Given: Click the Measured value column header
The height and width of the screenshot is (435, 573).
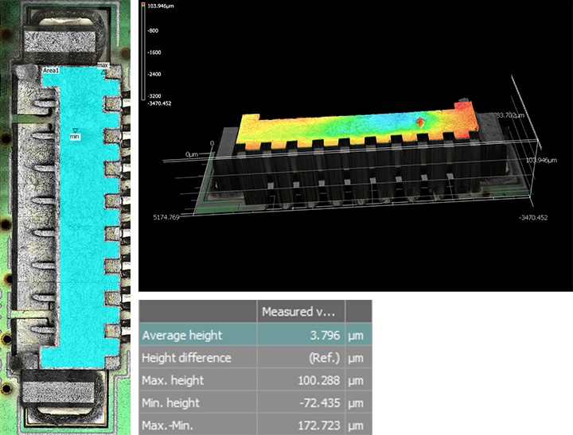Looking at the screenshot, I should click(x=299, y=312).
